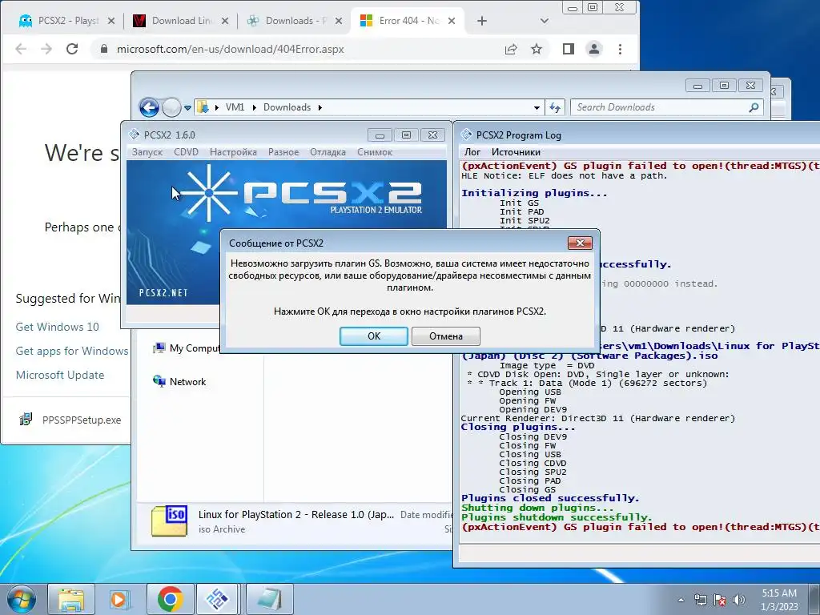Click Отмена in the PCSX2 message dialog
820x615 pixels.
[445, 336]
